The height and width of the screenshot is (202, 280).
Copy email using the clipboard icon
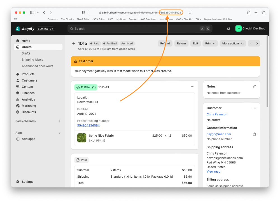pos(254,134)
